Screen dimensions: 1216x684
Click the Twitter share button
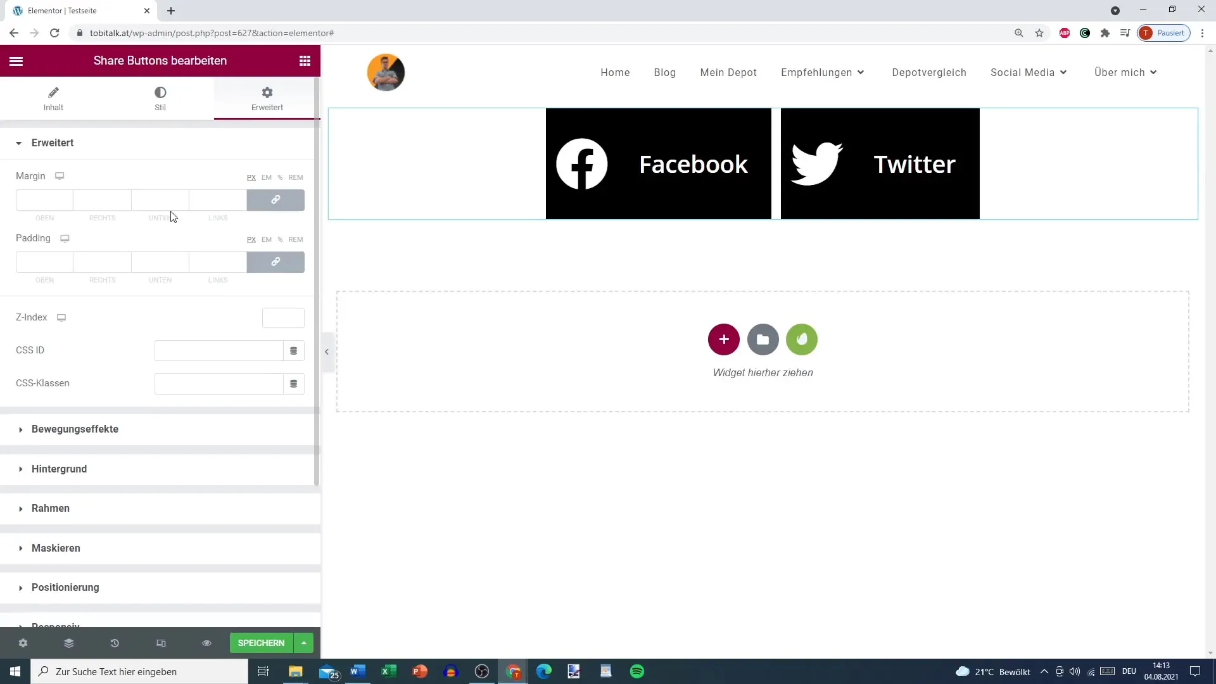click(x=880, y=164)
